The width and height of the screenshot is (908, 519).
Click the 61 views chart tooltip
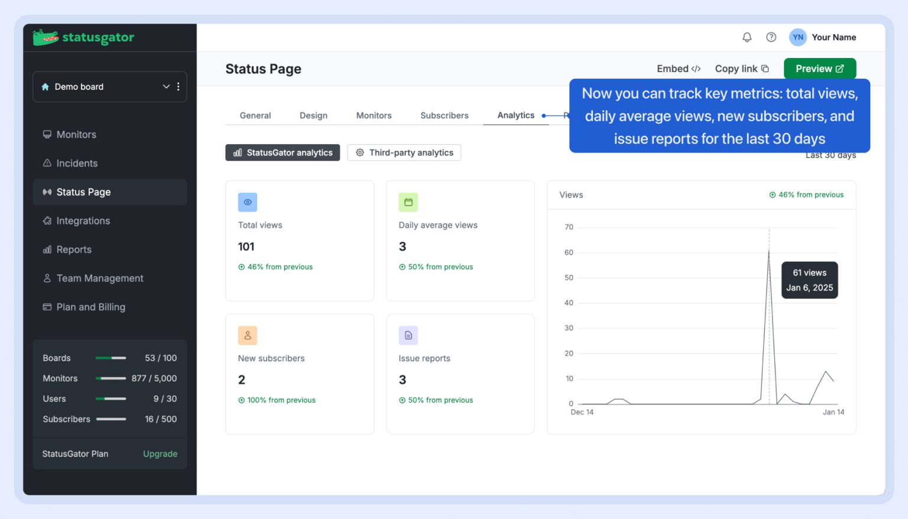(x=810, y=280)
